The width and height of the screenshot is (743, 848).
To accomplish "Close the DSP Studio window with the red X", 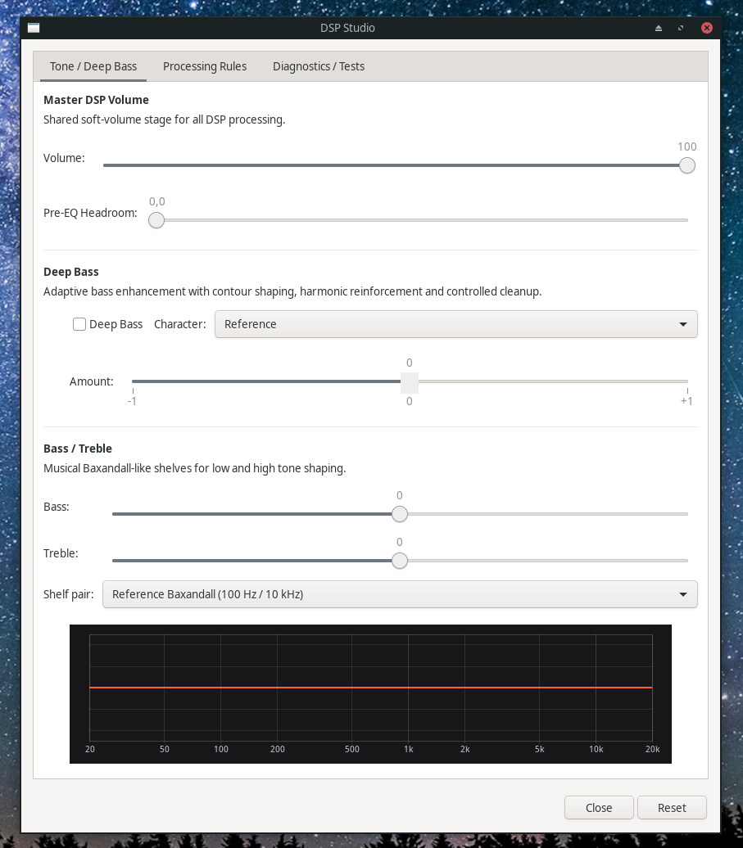I will click(x=707, y=28).
